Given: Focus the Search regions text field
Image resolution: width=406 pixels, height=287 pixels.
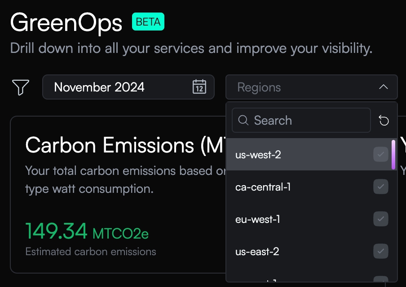Looking at the screenshot, I should [305, 120].
